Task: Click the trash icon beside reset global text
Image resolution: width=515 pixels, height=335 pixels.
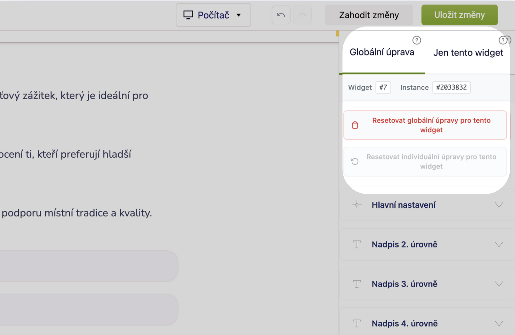Action: pos(355,125)
